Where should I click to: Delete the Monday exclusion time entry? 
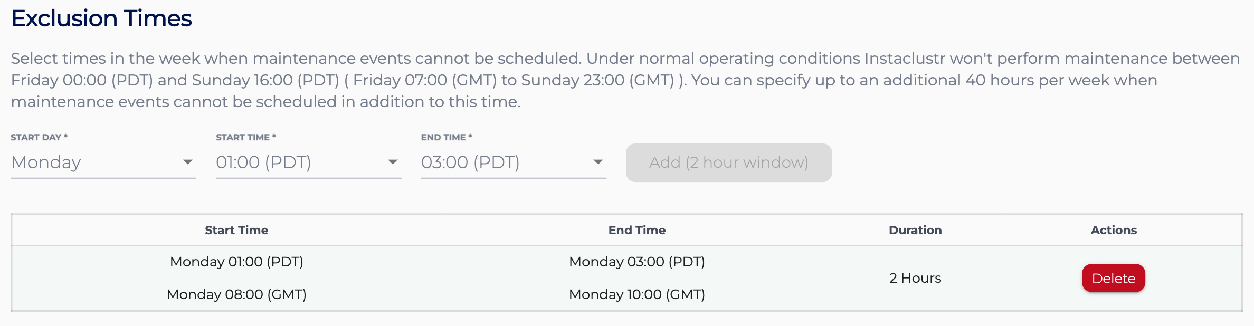1113,278
